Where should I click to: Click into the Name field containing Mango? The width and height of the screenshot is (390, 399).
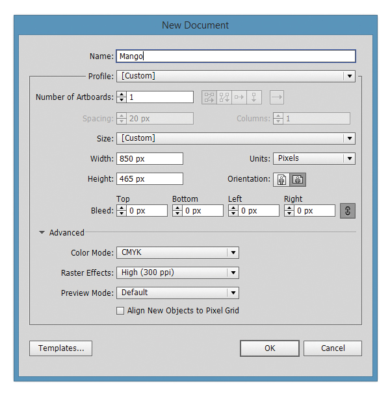(x=236, y=56)
